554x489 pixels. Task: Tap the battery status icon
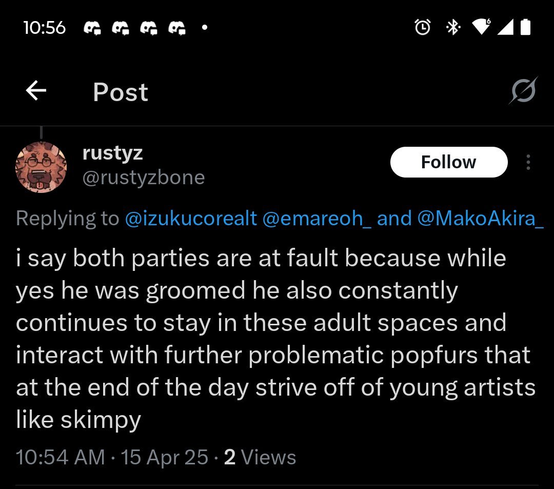[525, 28]
